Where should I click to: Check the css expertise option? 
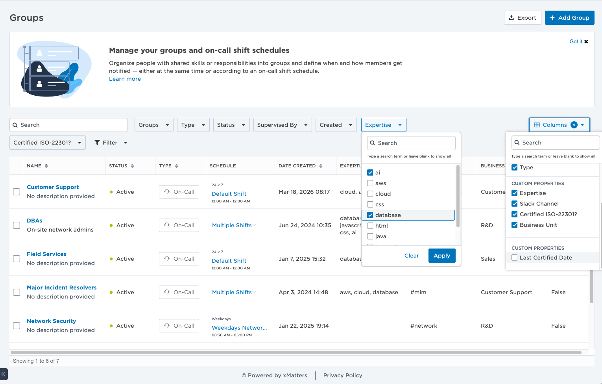tap(370, 204)
